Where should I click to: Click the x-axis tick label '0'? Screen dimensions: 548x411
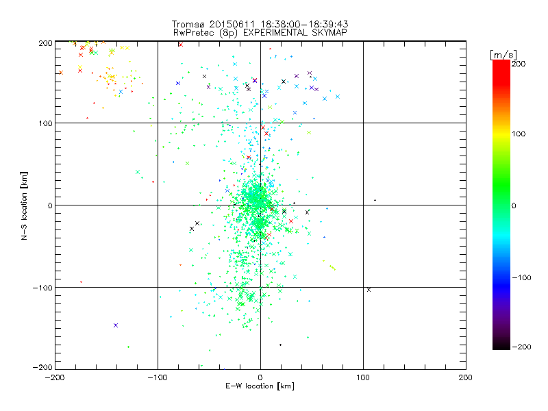point(260,377)
